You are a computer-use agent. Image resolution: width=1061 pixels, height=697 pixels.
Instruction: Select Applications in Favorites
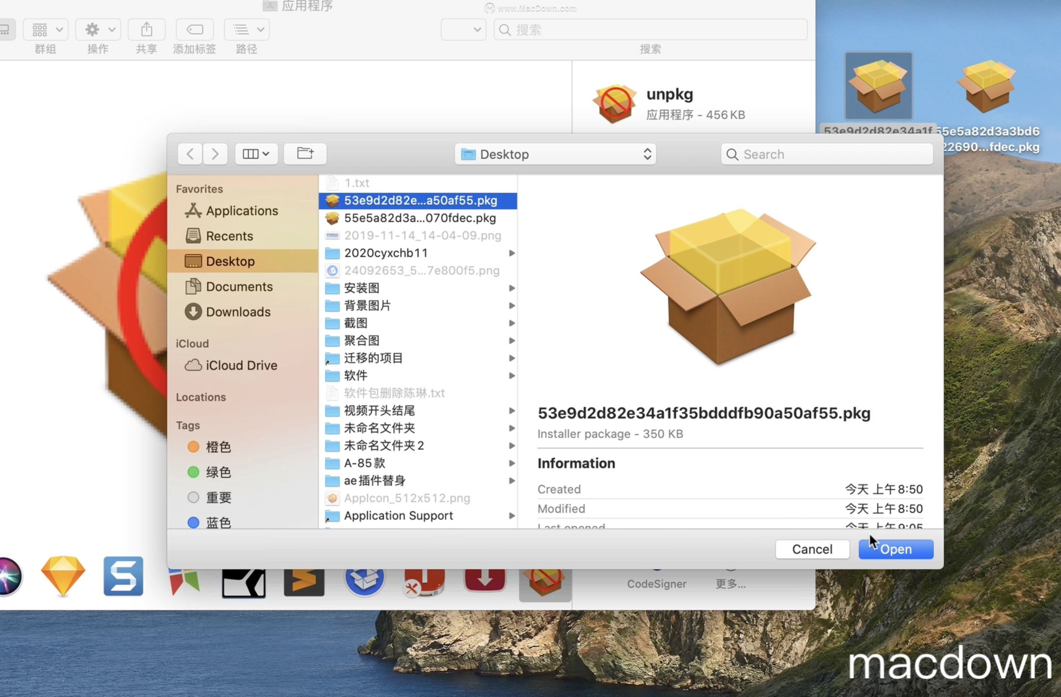(242, 211)
